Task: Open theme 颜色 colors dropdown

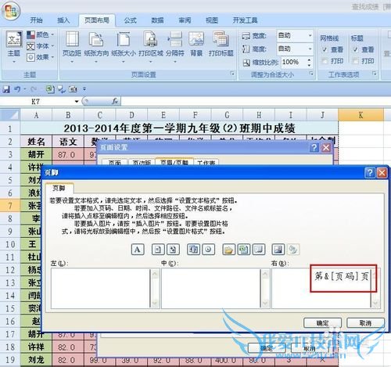Action: pos(41,34)
